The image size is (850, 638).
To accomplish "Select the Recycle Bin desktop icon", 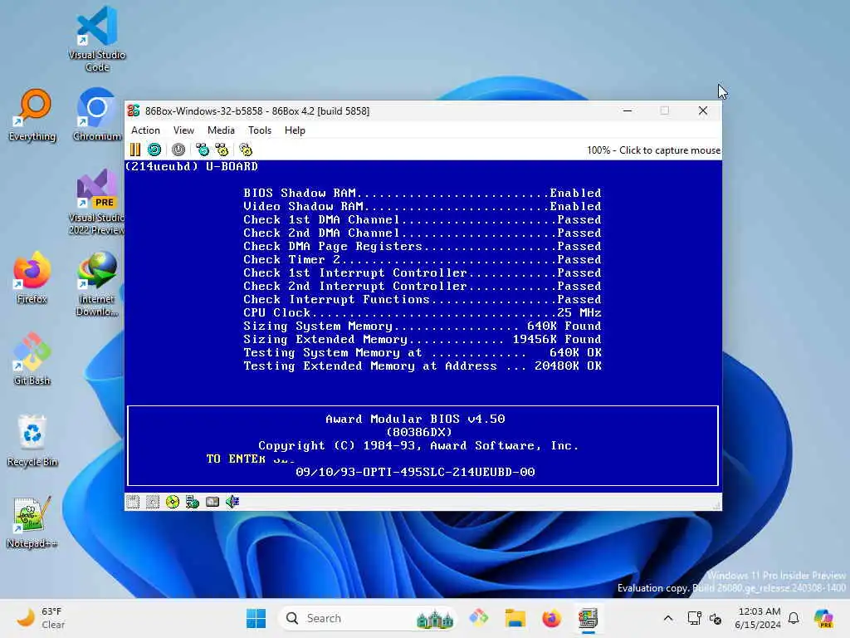I will (x=32, y=440).
